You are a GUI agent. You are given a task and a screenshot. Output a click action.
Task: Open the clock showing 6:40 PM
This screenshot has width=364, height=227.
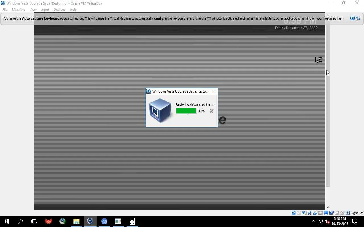(340, 221)
